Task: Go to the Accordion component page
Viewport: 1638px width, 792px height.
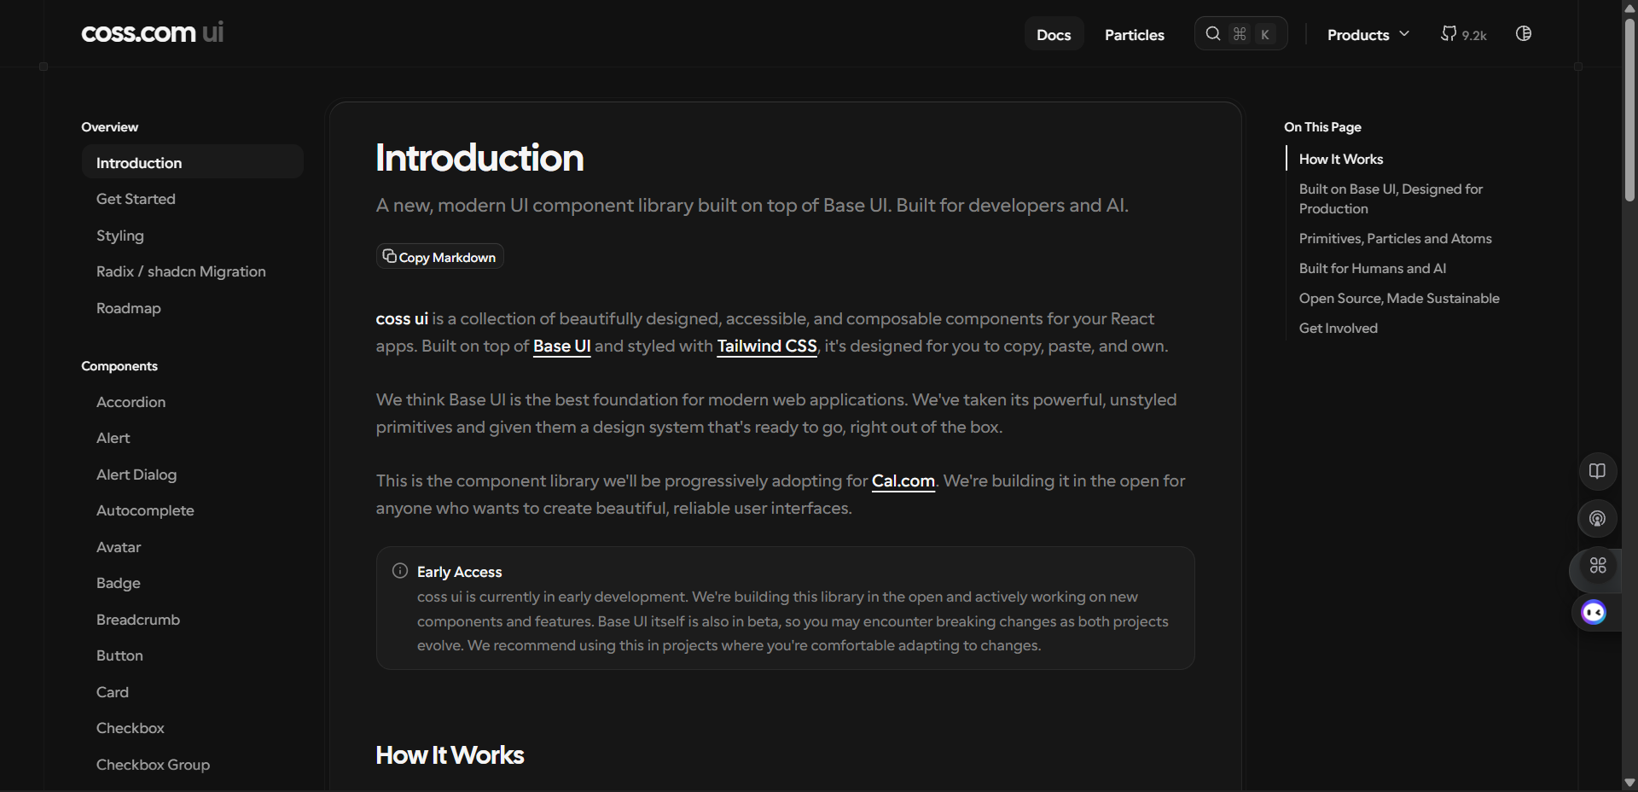Action: click(x=131, y=402)
